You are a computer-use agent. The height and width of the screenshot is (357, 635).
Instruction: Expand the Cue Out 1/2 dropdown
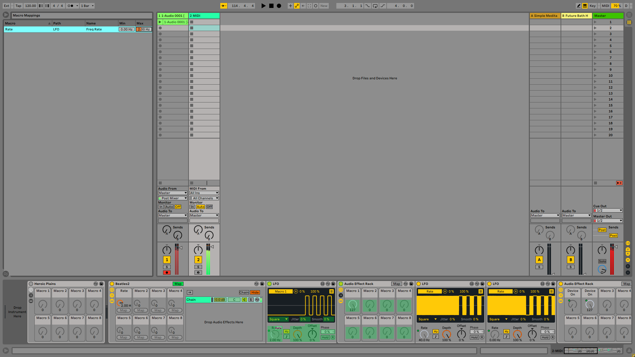coord(608,210)
